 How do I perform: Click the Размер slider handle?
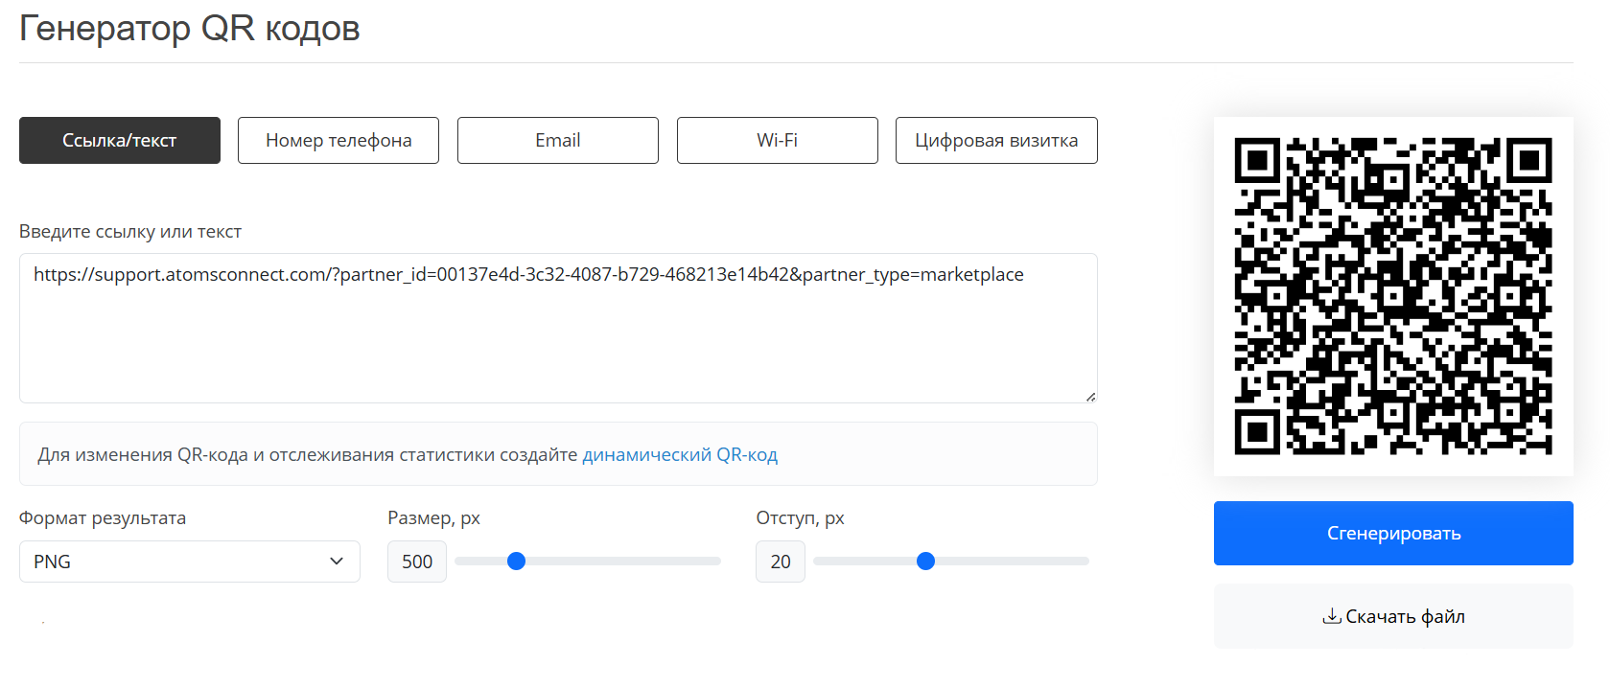[516, 562]
